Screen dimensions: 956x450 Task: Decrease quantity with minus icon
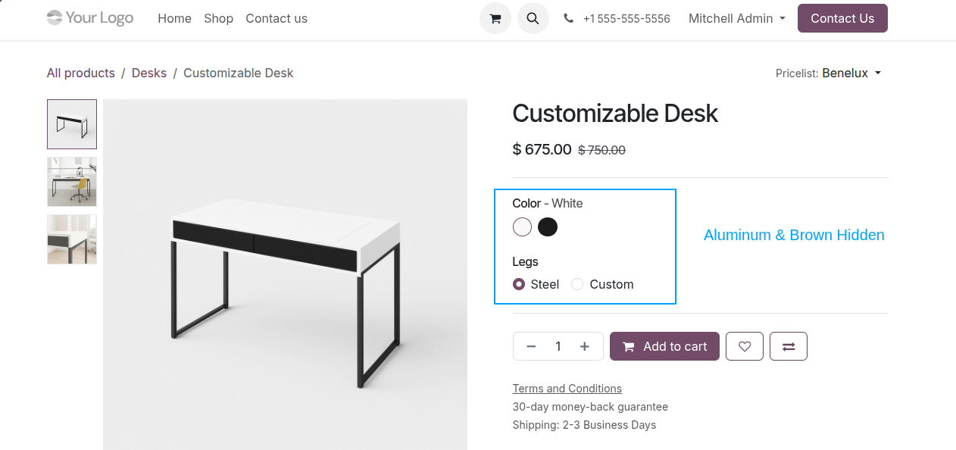(x=531, y=346)
